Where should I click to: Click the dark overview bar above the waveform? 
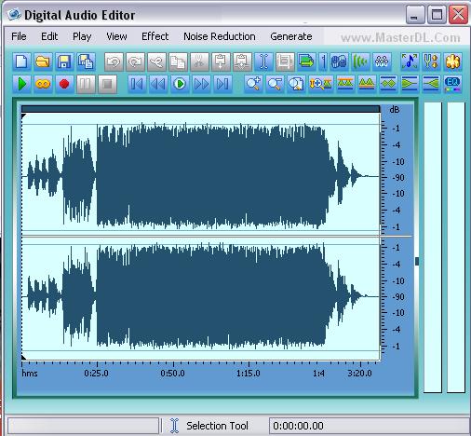(x=200, y=109)
